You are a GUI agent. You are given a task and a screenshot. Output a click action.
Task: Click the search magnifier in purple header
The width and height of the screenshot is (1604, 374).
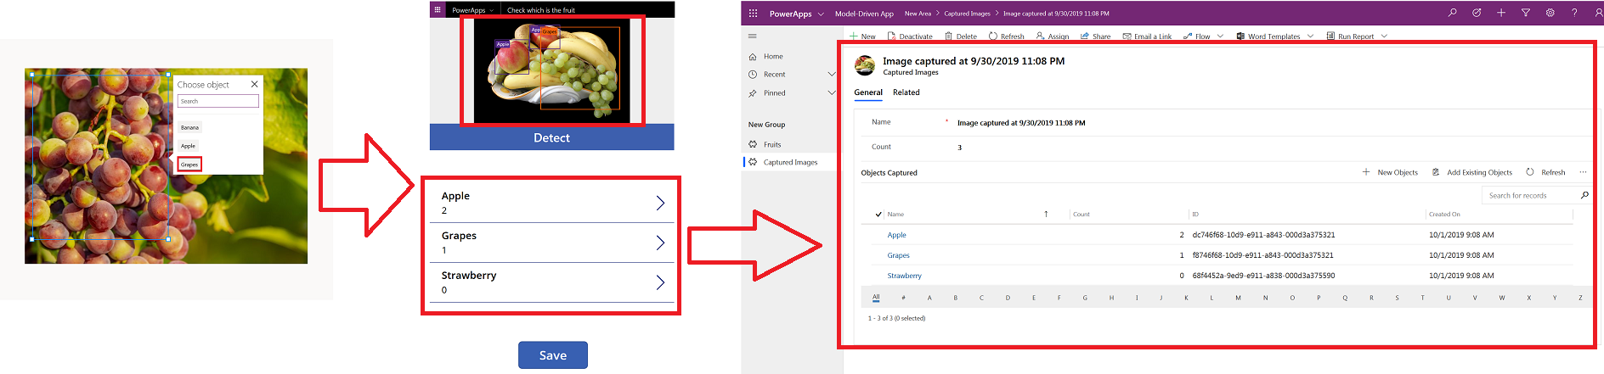click(1452, 13)
